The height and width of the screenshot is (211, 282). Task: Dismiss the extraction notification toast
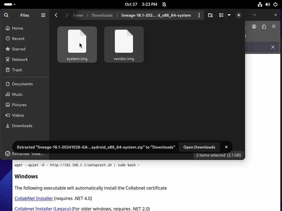[x=226, y=147]
